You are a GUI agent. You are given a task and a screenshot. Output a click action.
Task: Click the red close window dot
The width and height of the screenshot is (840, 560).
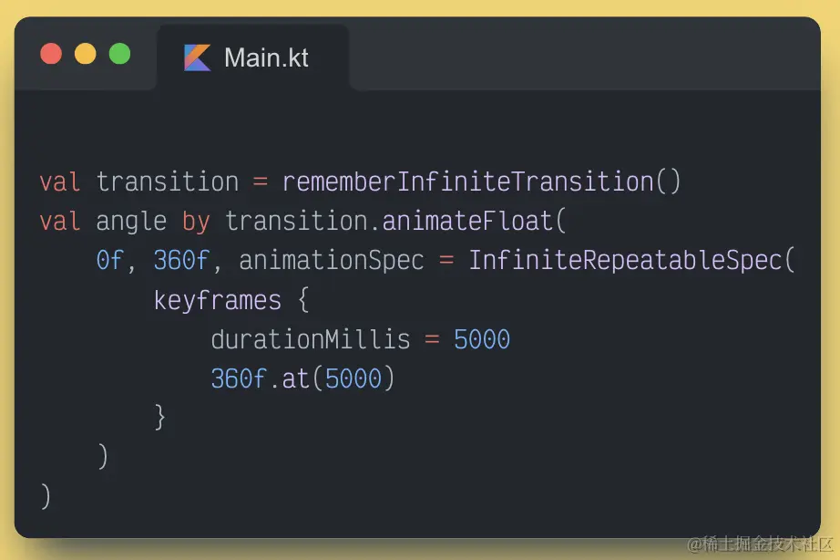coord(51,54)
